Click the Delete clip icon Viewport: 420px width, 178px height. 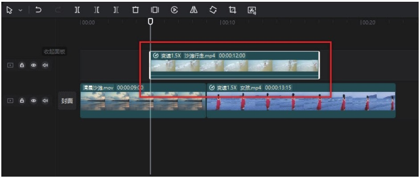point(136,10)
